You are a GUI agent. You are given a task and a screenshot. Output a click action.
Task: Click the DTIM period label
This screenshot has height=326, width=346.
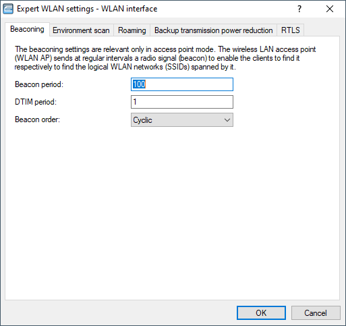click(36, 102)
